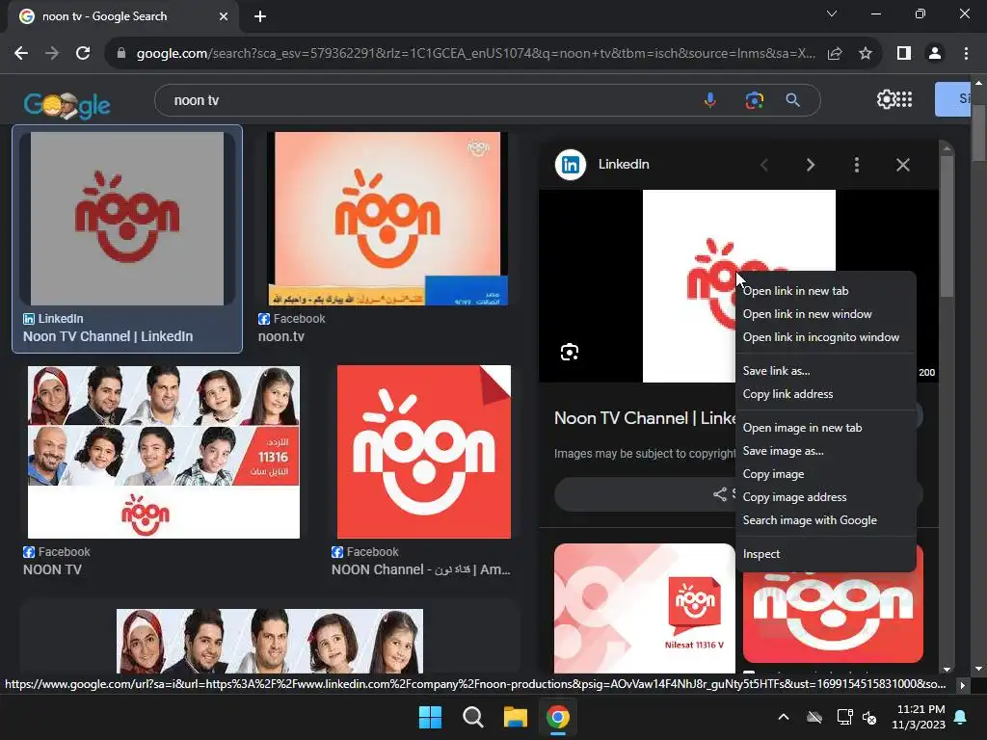This screenshot has width=987, height=740.
Task: Open red NOON Channel logo thumbnail
Action: (x=424, y=452)
